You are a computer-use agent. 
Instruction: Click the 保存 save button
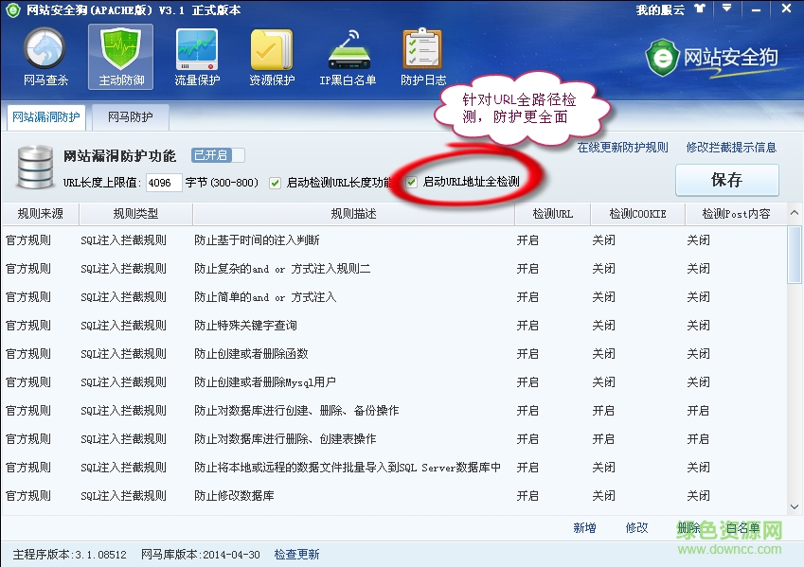click(727, 180)
